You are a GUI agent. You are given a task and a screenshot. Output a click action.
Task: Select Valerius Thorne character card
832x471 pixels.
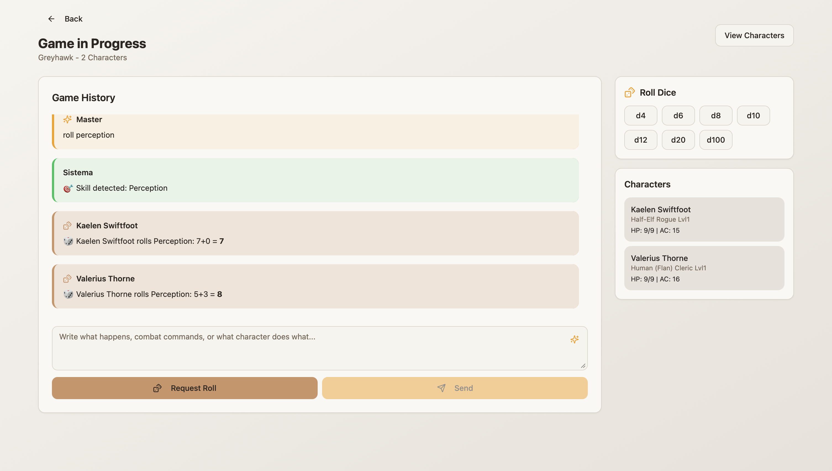(704, 268)
